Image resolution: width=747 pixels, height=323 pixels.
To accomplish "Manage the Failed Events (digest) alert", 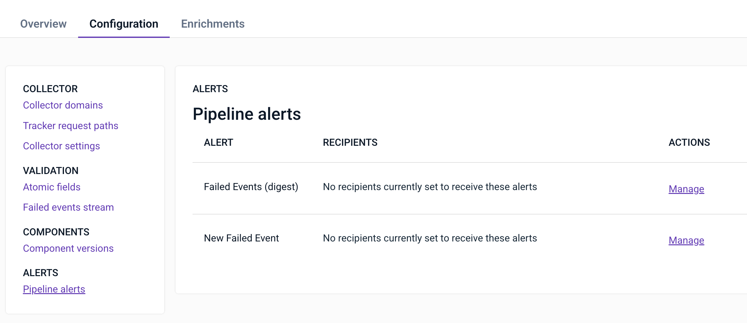I will click(686, 189).
